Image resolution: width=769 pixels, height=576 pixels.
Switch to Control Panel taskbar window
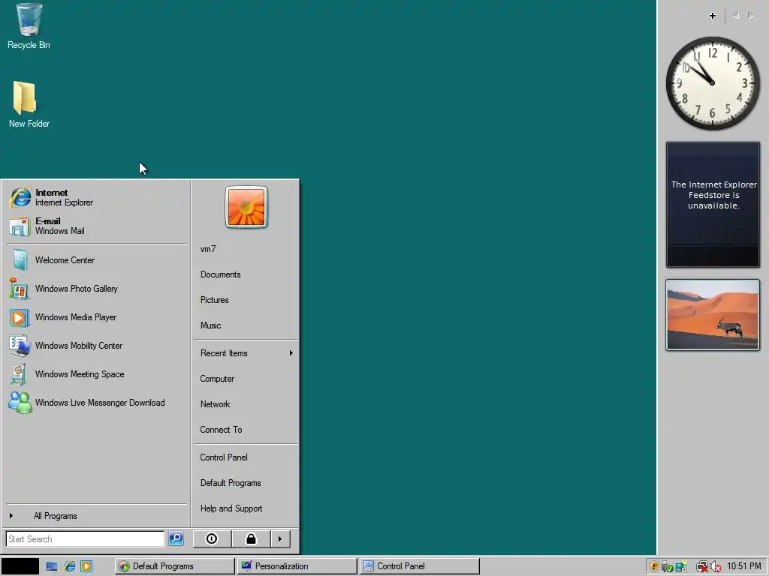pos(419,566)
